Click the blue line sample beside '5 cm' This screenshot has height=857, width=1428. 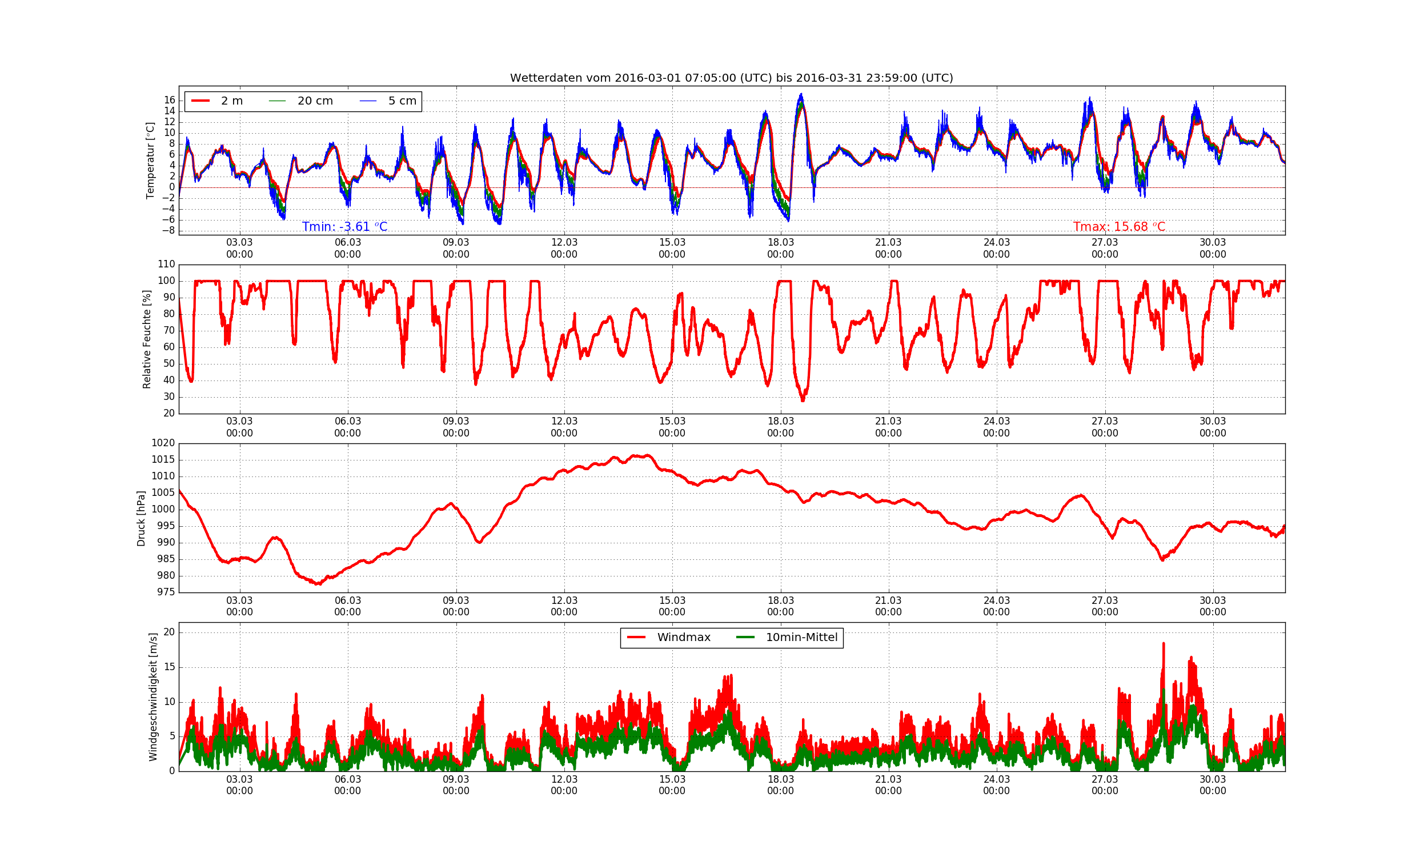point(368,101)
